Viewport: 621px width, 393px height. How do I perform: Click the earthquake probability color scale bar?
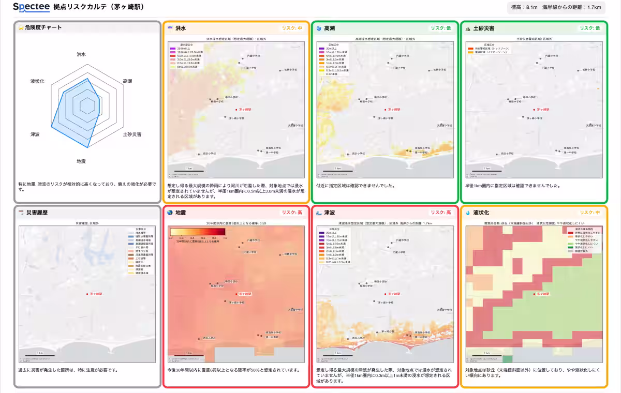coord(198,232)
